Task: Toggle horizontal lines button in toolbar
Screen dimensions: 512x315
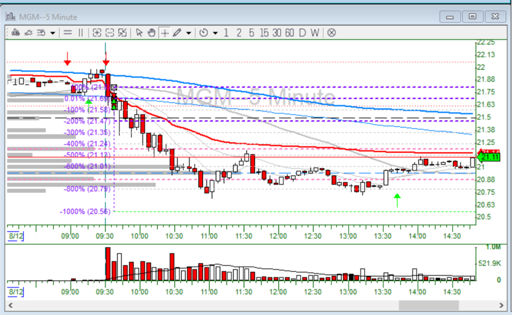Action: coord(68,33)
